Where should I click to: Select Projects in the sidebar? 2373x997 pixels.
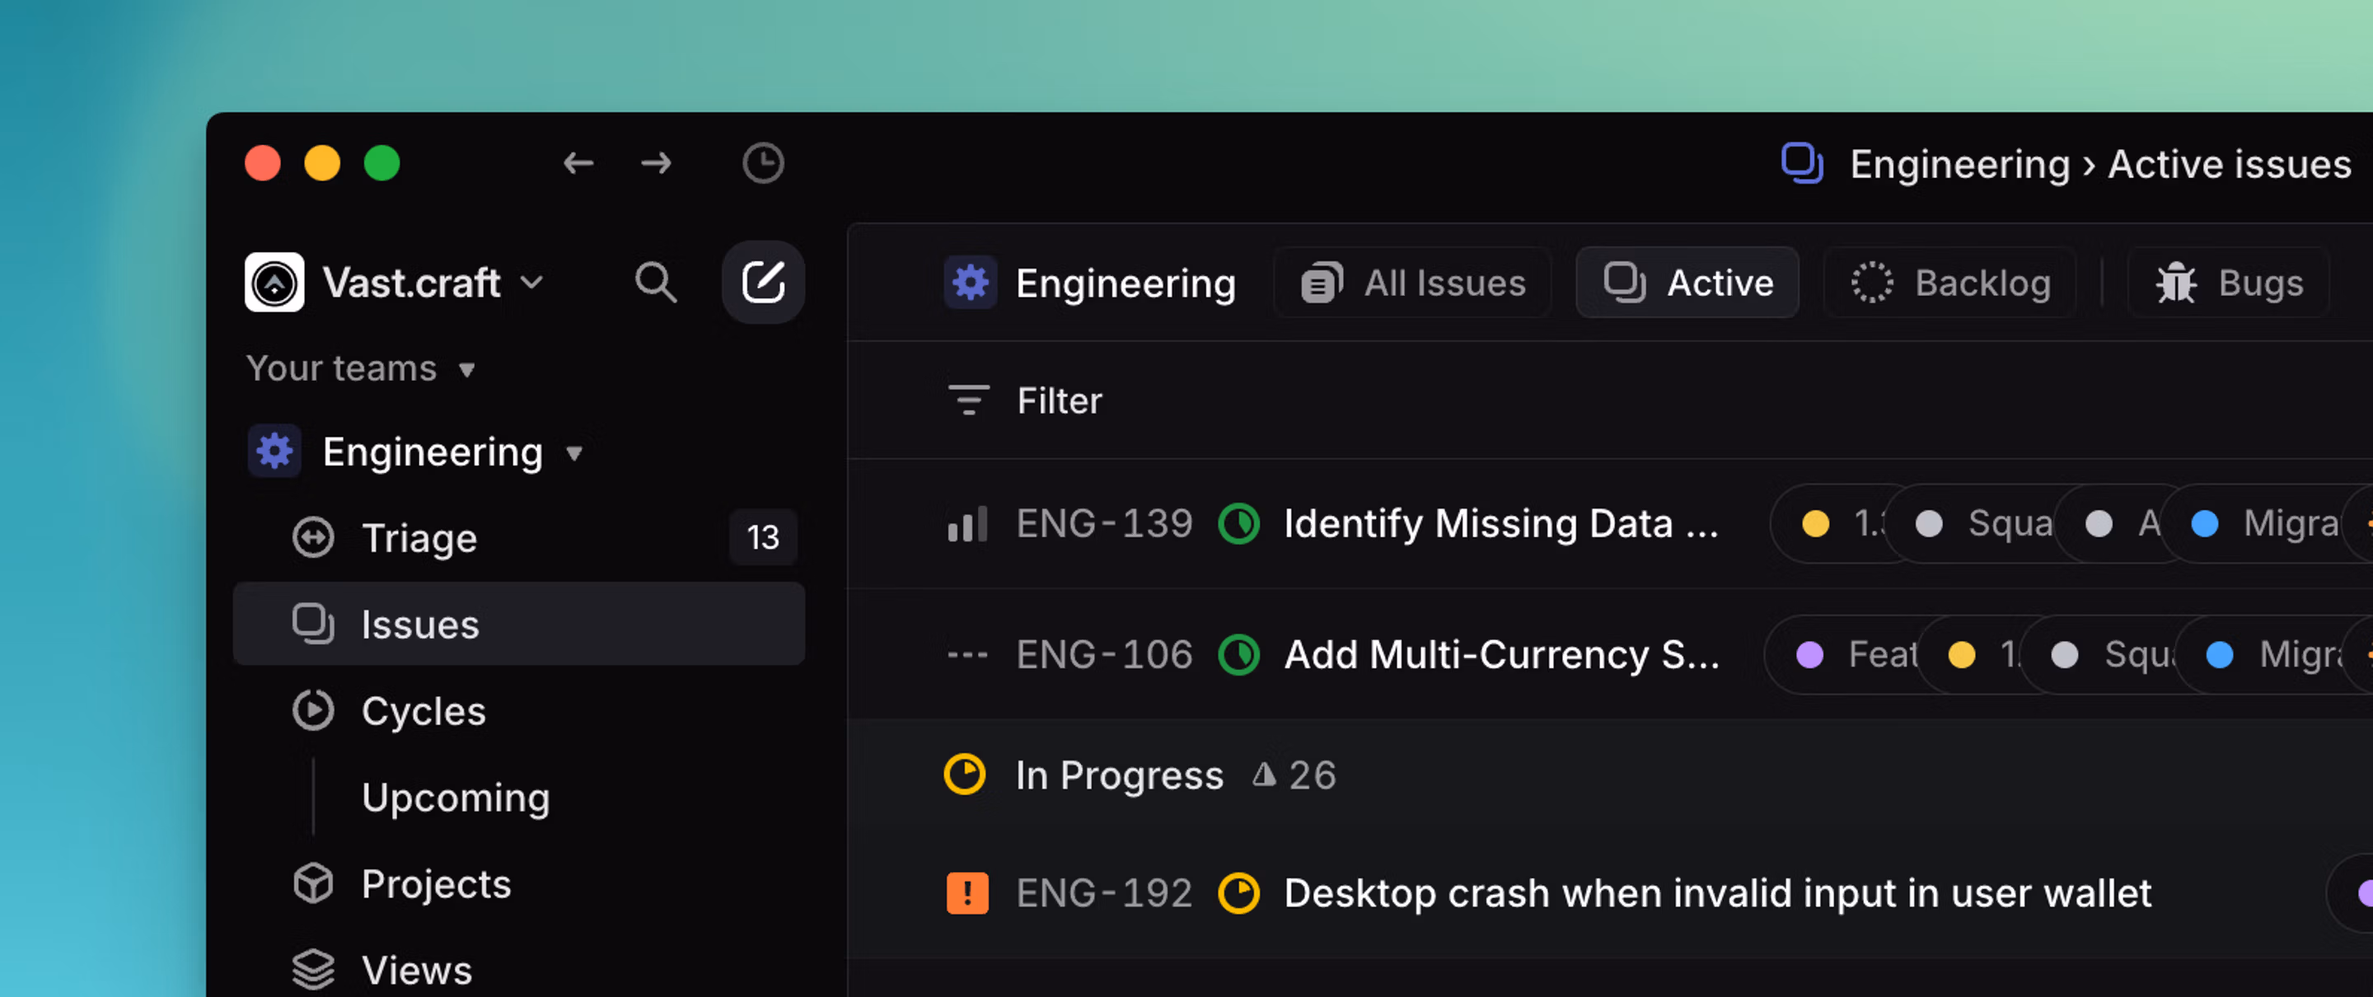coord(436,885)
